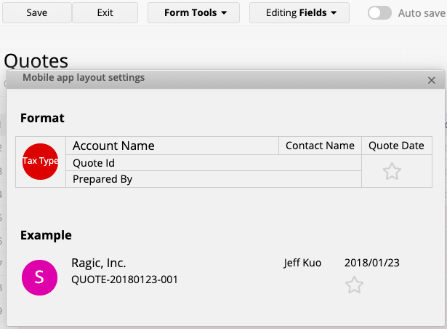Click the Exit button
447x329 pixels.
tap(105, 13)
